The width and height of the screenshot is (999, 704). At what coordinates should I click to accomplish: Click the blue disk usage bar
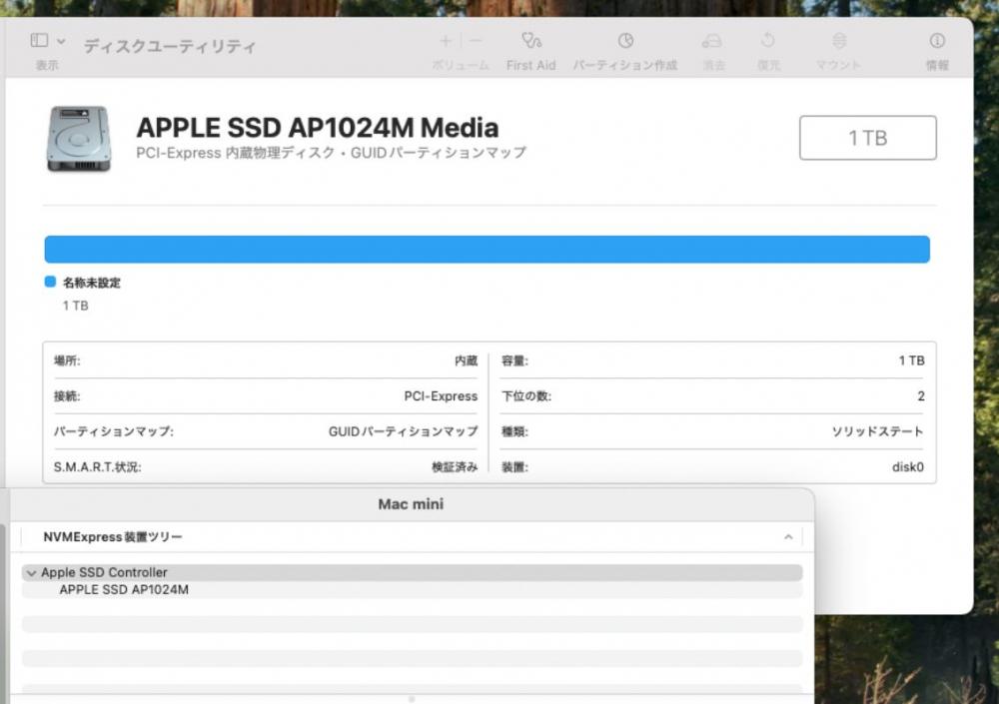pyautogui.click(x=487, y=249)
